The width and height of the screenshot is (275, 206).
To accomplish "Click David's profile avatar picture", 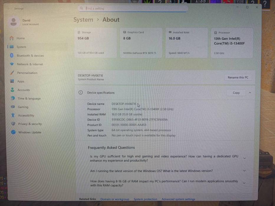I will (14, 22).
